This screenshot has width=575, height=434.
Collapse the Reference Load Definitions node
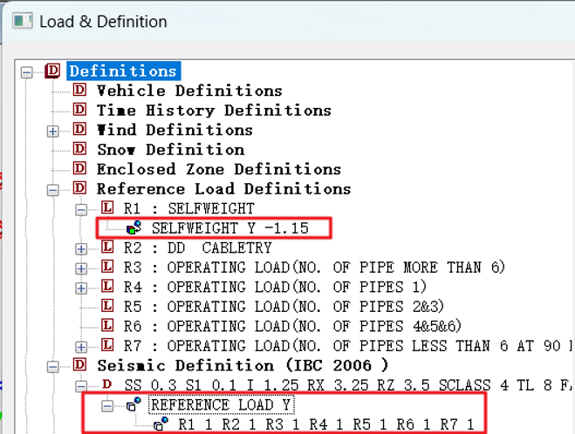[53, 190]
